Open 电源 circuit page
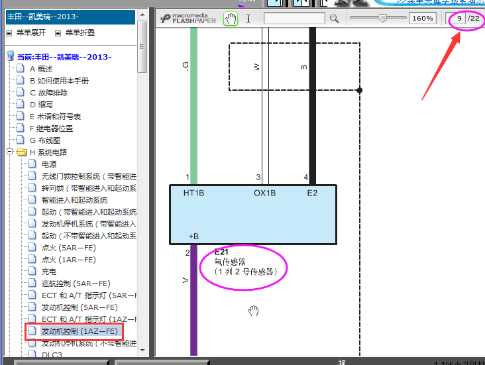 pyautogui.click(x=49, y=164)
